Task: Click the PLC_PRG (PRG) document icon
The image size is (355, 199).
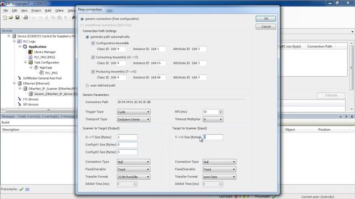Action: [x=31, y=57]
